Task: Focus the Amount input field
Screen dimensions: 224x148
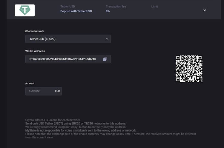Action: (43, 91)
